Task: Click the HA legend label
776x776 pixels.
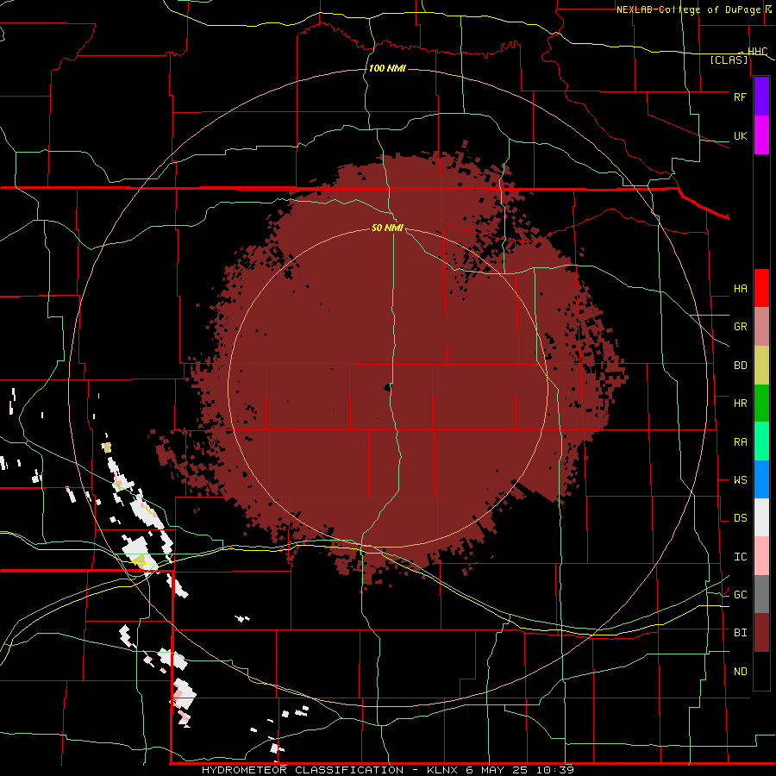Action: [740, 288]
